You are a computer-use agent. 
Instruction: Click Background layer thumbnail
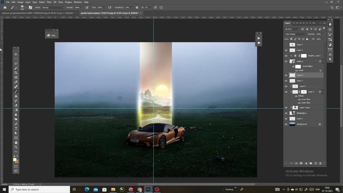[292, 124]
